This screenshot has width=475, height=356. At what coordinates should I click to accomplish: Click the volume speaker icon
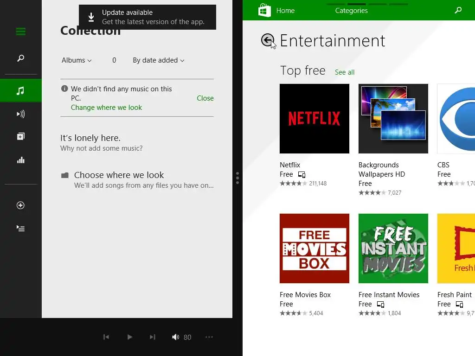pyautogui.click(x=175, y=337)
